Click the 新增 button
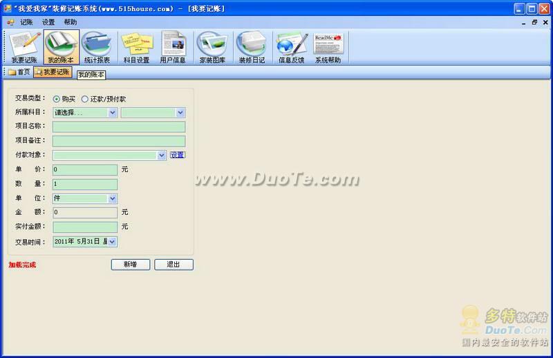The image size is (553, 358). coord(131,265)
